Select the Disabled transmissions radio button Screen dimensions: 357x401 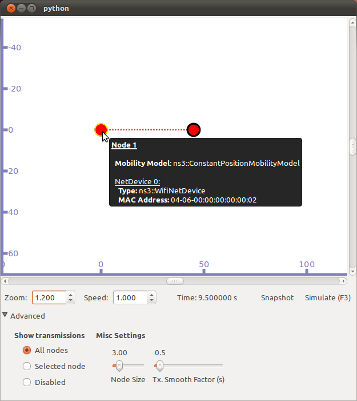pyautogui.click(x=27, y=382)
